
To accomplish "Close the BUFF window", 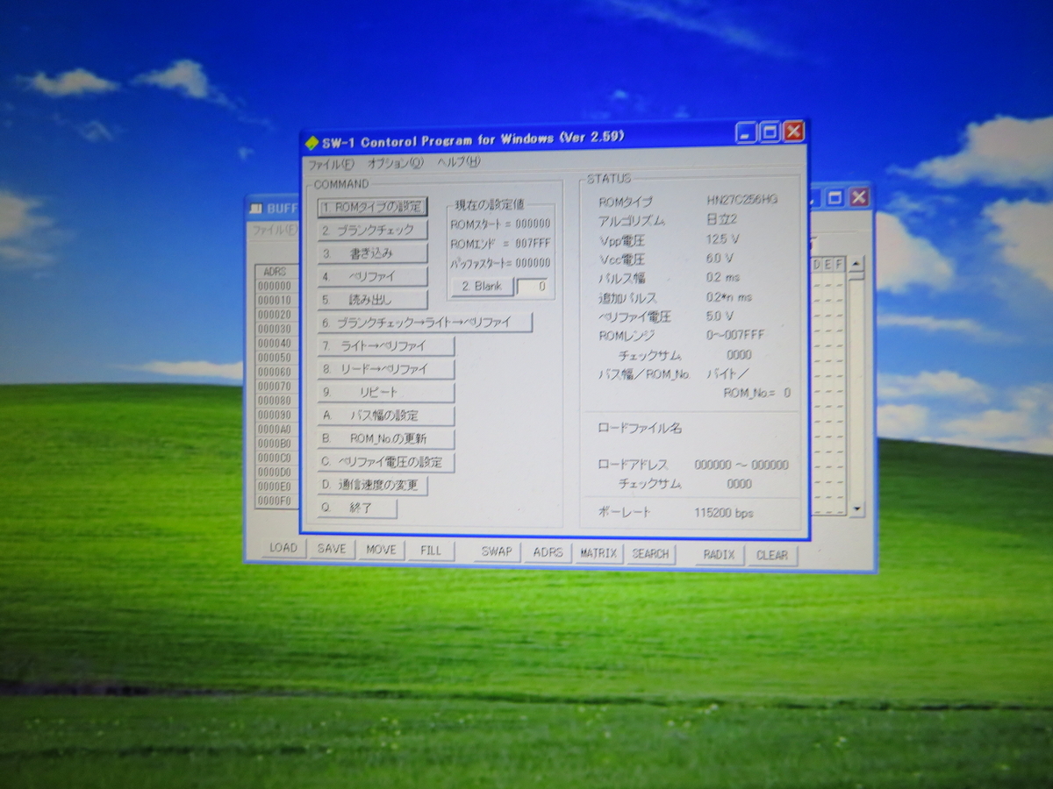I will 859,198.
